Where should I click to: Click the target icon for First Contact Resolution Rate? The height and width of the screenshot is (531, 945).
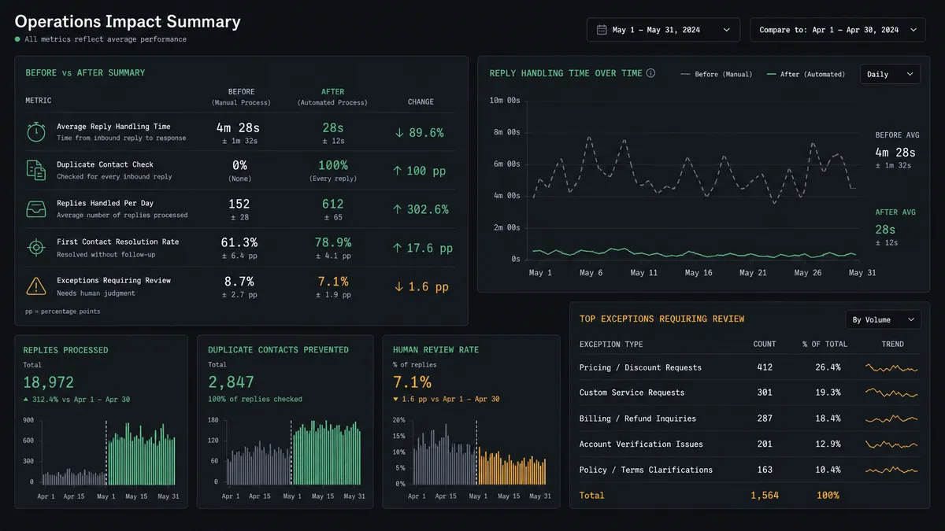tap(36, 247)
